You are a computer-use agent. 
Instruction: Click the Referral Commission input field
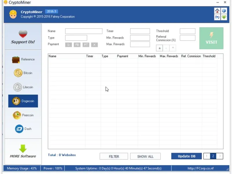click(x=187, y=38)
